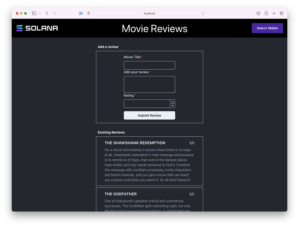Click into the Add your review textarea
This screenshot has width=299, height=227.
(149, 84)
